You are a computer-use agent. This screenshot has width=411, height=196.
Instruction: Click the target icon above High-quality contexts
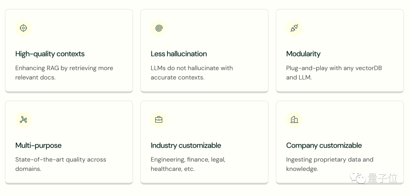(23, 28)
